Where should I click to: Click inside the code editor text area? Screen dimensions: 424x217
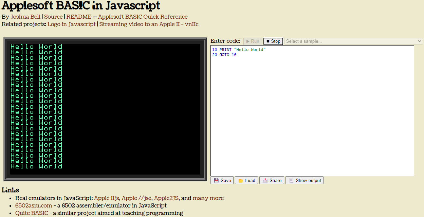point(312,112)
